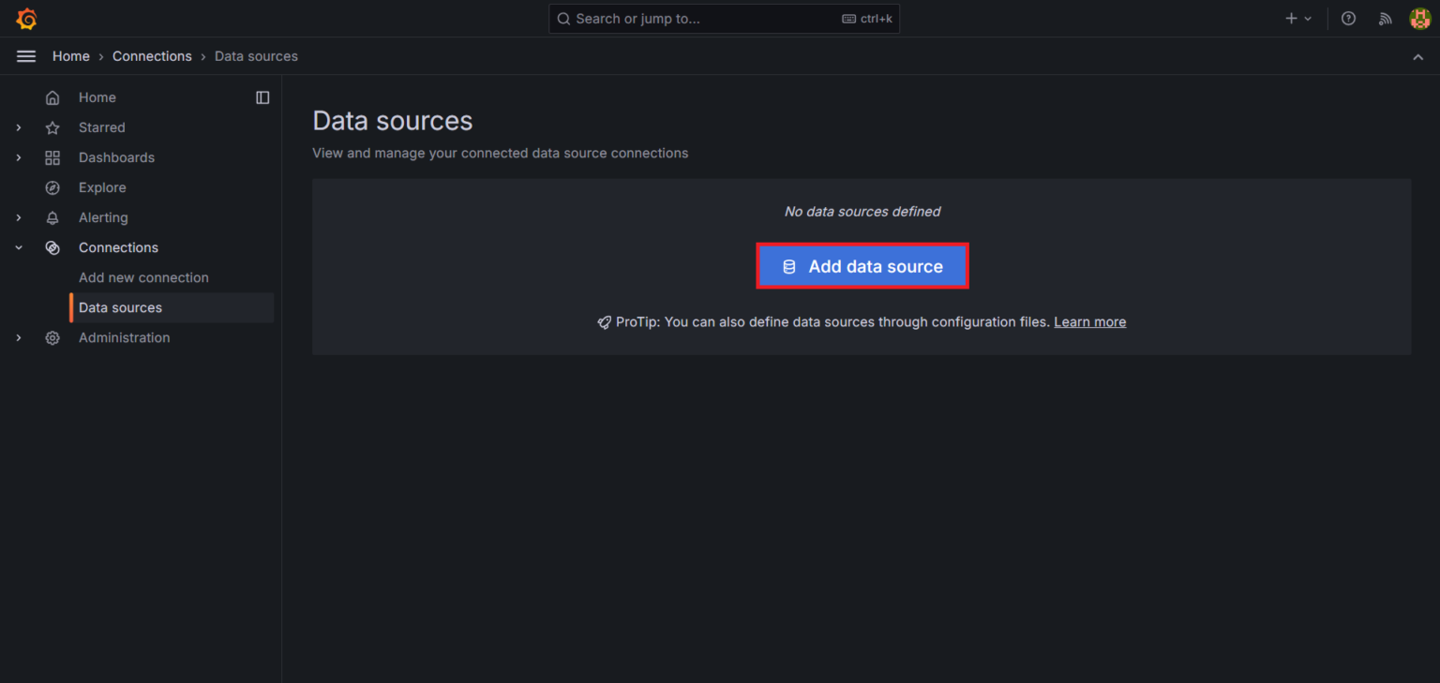1440x683 pixels.
Task: Select Add new connection menu item
Action: [143, 277]
